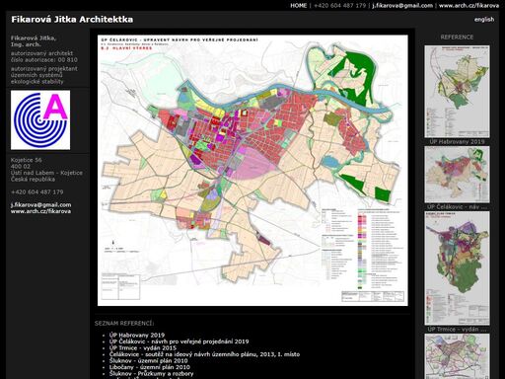Go to HOME in the top bar
505x379 pixels.
[x=298, y=6]
